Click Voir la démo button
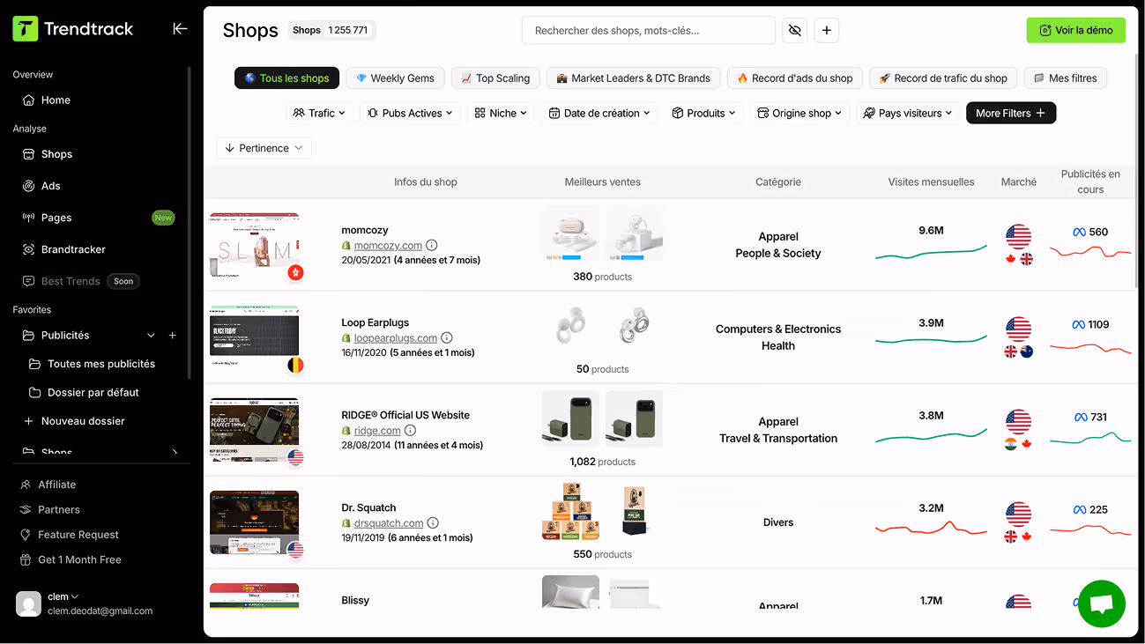 1075,30
